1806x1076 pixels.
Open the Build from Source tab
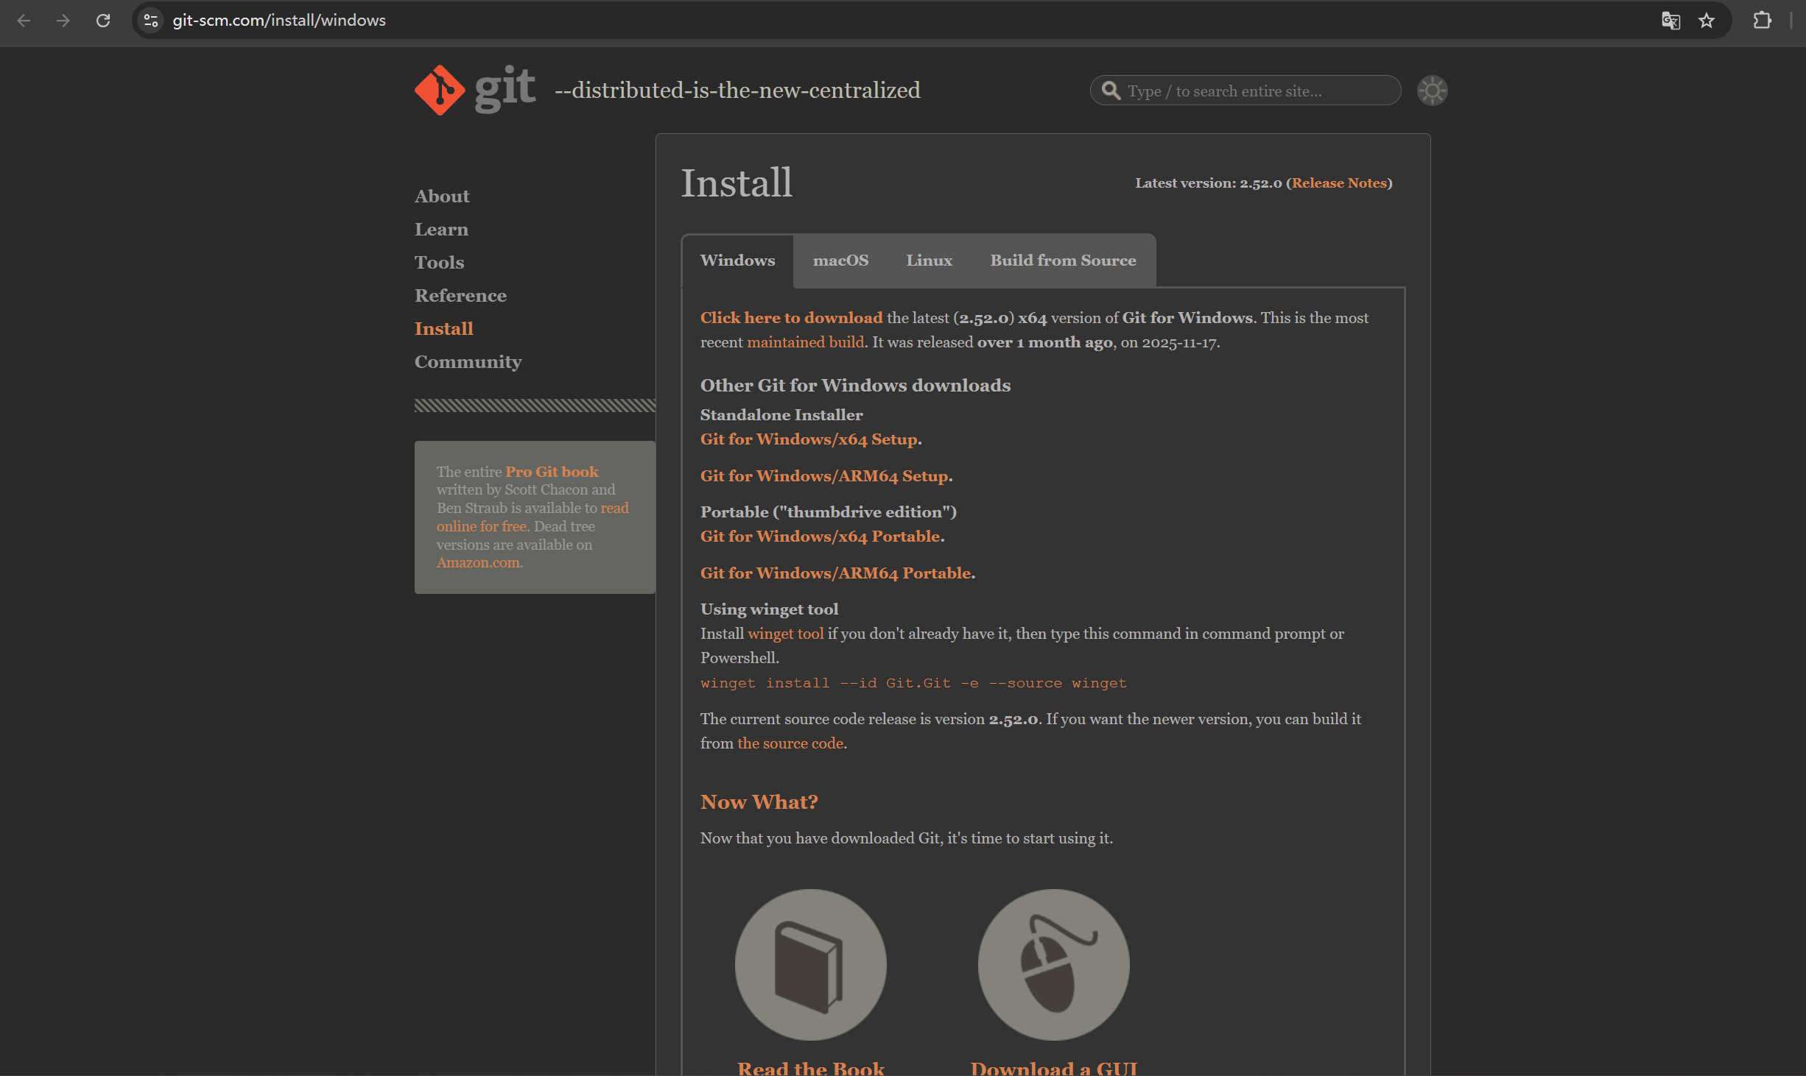pyautogui.click(x=1063, y=261)
